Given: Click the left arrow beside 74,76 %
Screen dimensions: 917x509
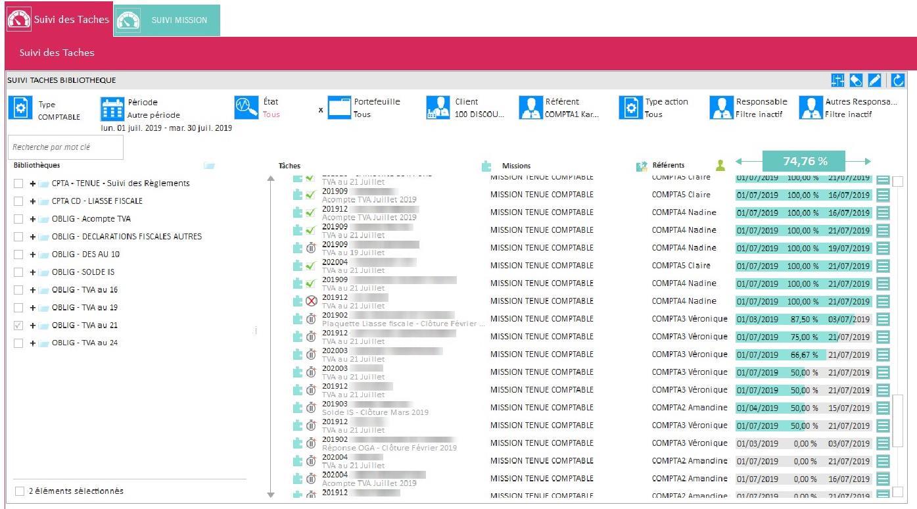Looking at the screenshot, I should (x=748, y=161).
